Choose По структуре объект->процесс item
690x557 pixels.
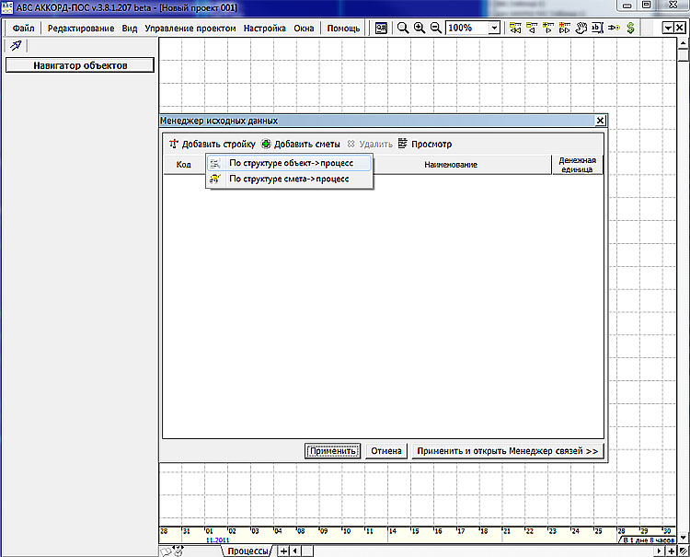point(290,163)
